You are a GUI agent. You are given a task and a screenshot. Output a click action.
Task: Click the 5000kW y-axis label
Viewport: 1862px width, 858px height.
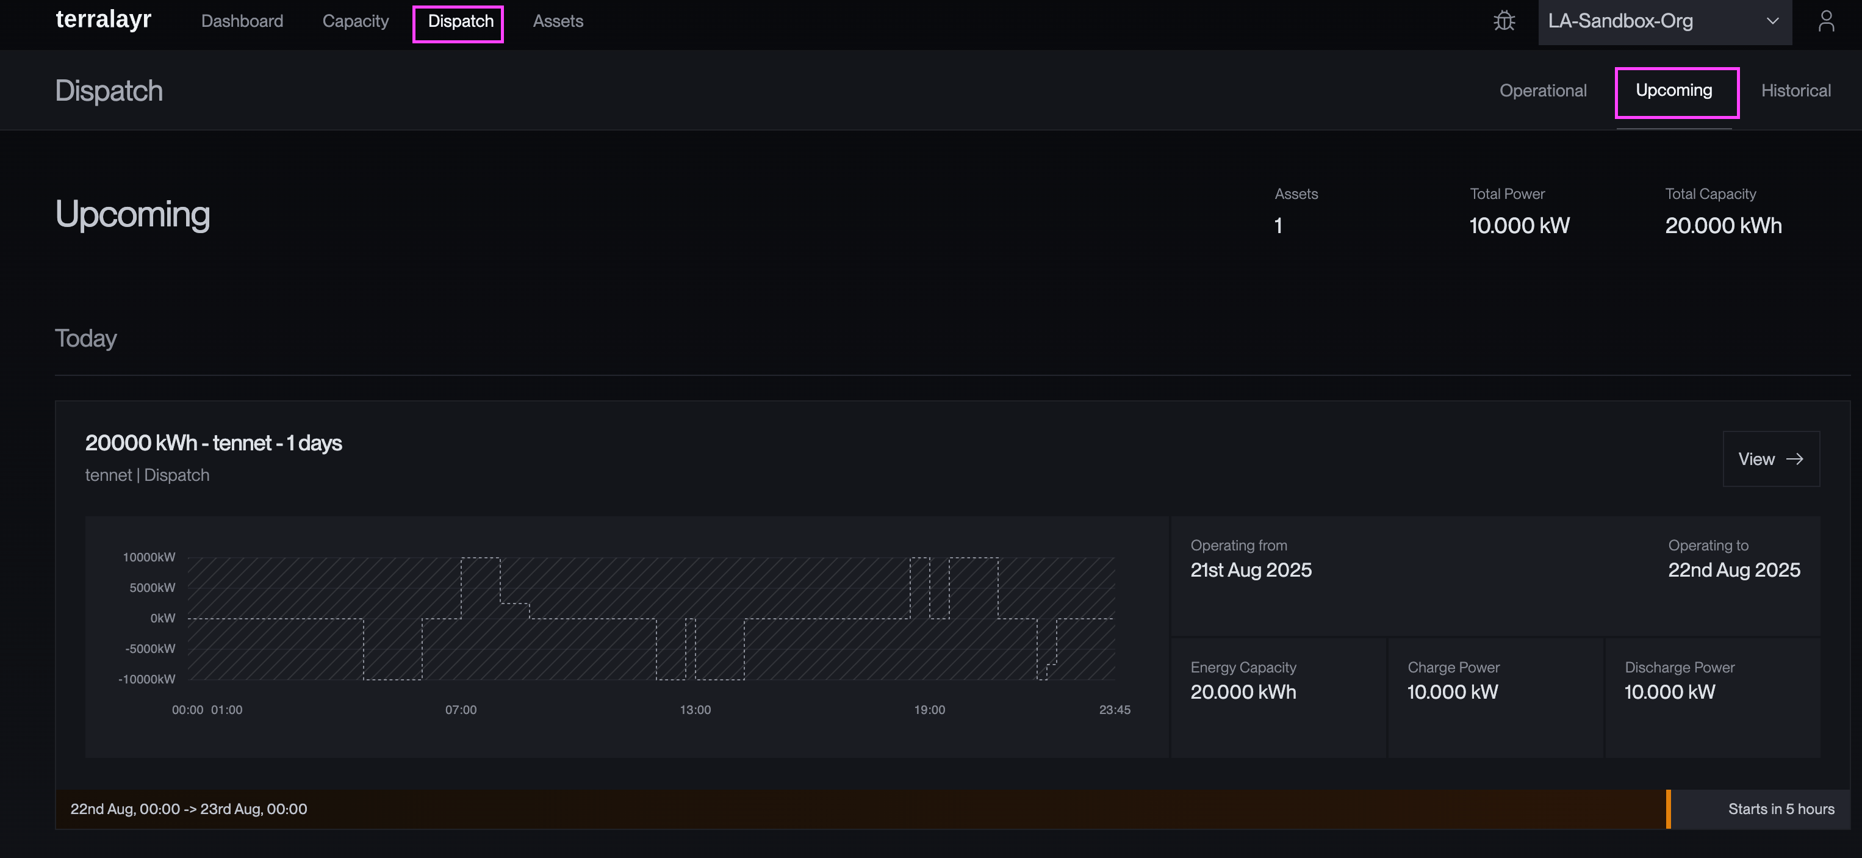[153, 588]
